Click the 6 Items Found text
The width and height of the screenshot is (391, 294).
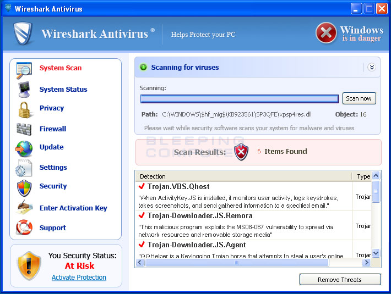click(282, 152)
